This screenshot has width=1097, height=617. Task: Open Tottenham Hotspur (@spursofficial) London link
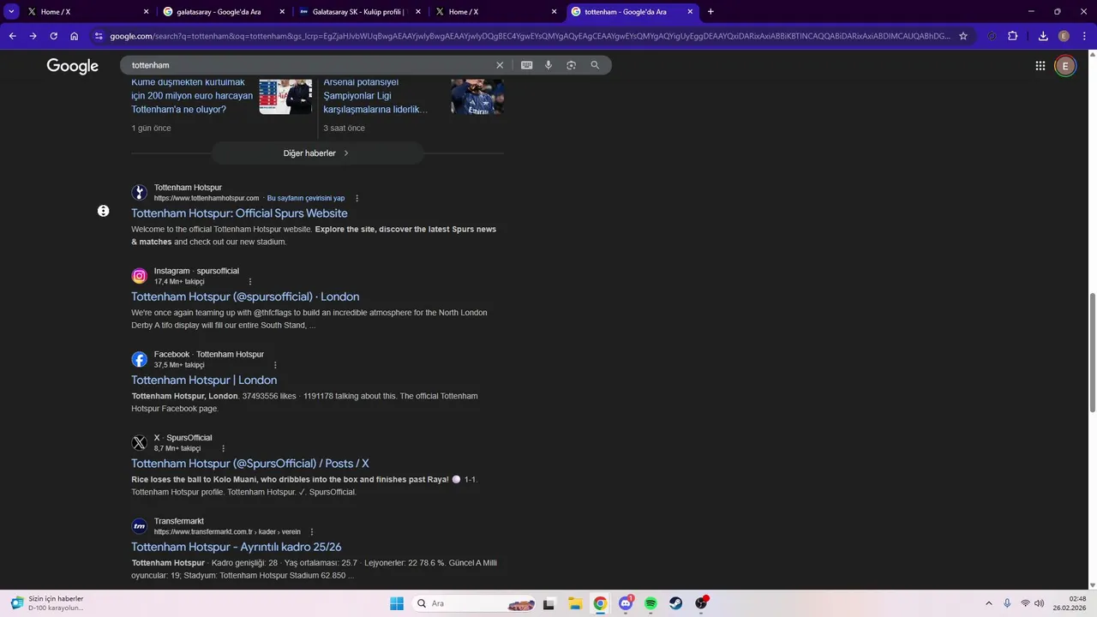click(245, 297)
